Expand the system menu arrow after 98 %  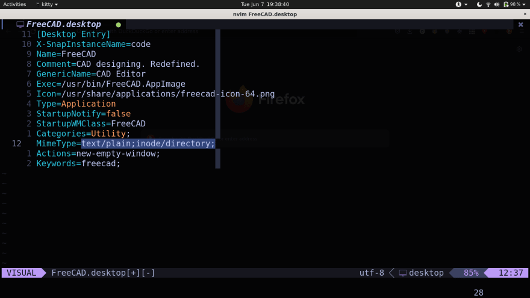(524, 4)
